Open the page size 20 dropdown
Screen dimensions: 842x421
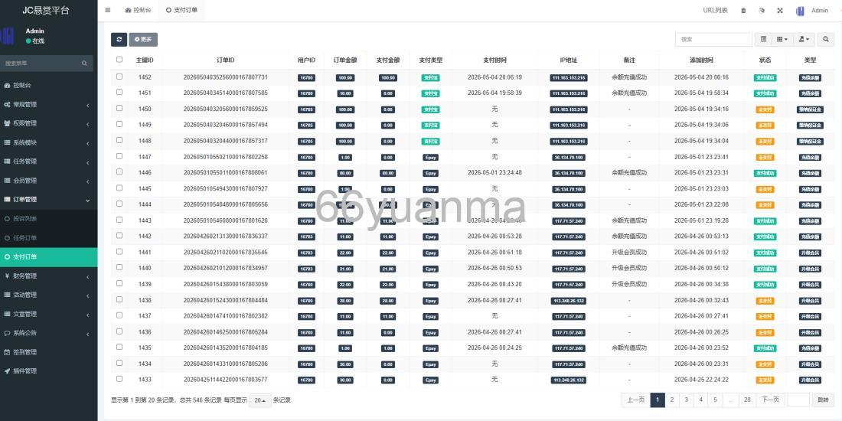(260, 400)
